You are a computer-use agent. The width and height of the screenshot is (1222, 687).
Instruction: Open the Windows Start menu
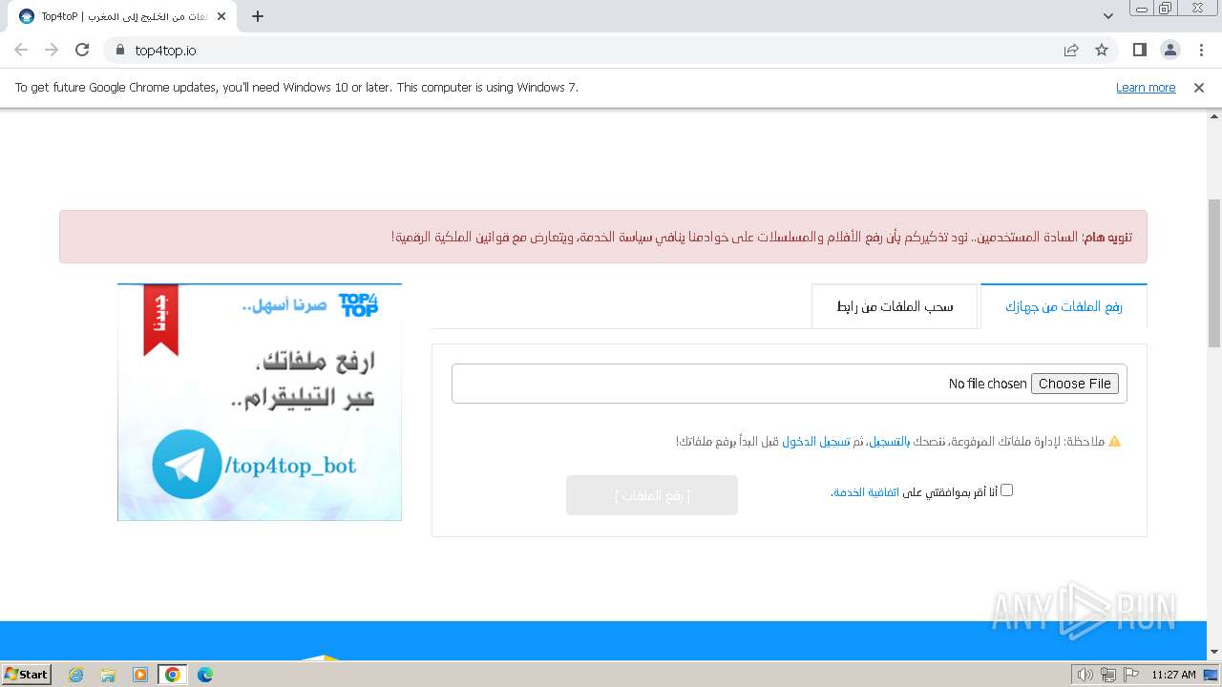27,674
